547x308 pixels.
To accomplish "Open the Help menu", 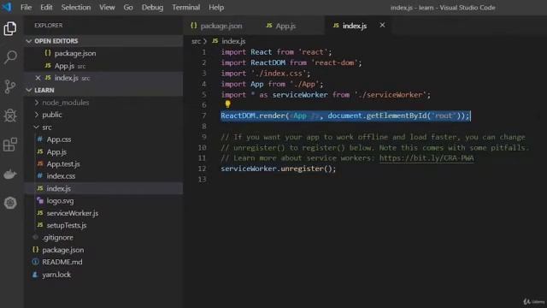I will point(216,8).
